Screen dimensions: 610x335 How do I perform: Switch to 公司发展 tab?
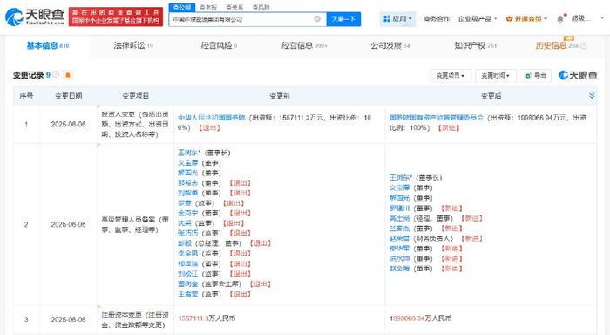390,45
